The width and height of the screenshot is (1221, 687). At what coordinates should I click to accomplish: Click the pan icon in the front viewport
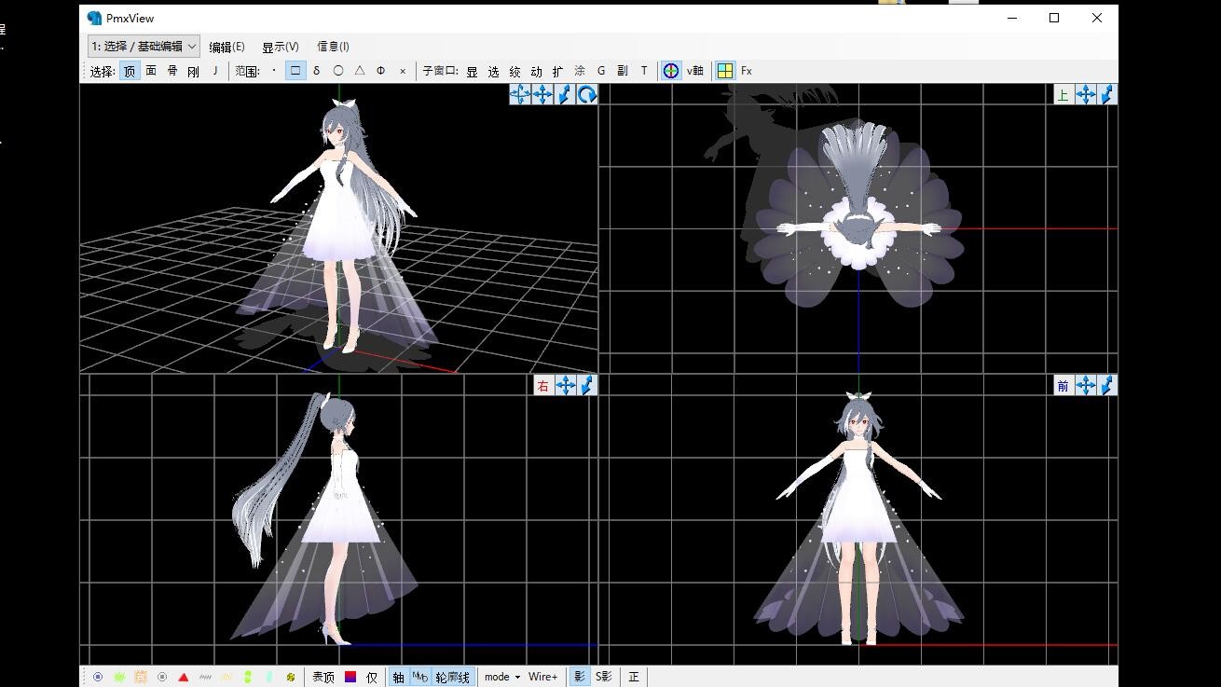(x=1085, y=385)
